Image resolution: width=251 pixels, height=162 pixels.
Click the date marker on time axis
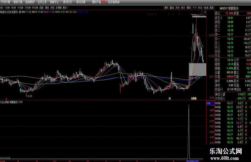pyautogui.click(x=192, y=161)
